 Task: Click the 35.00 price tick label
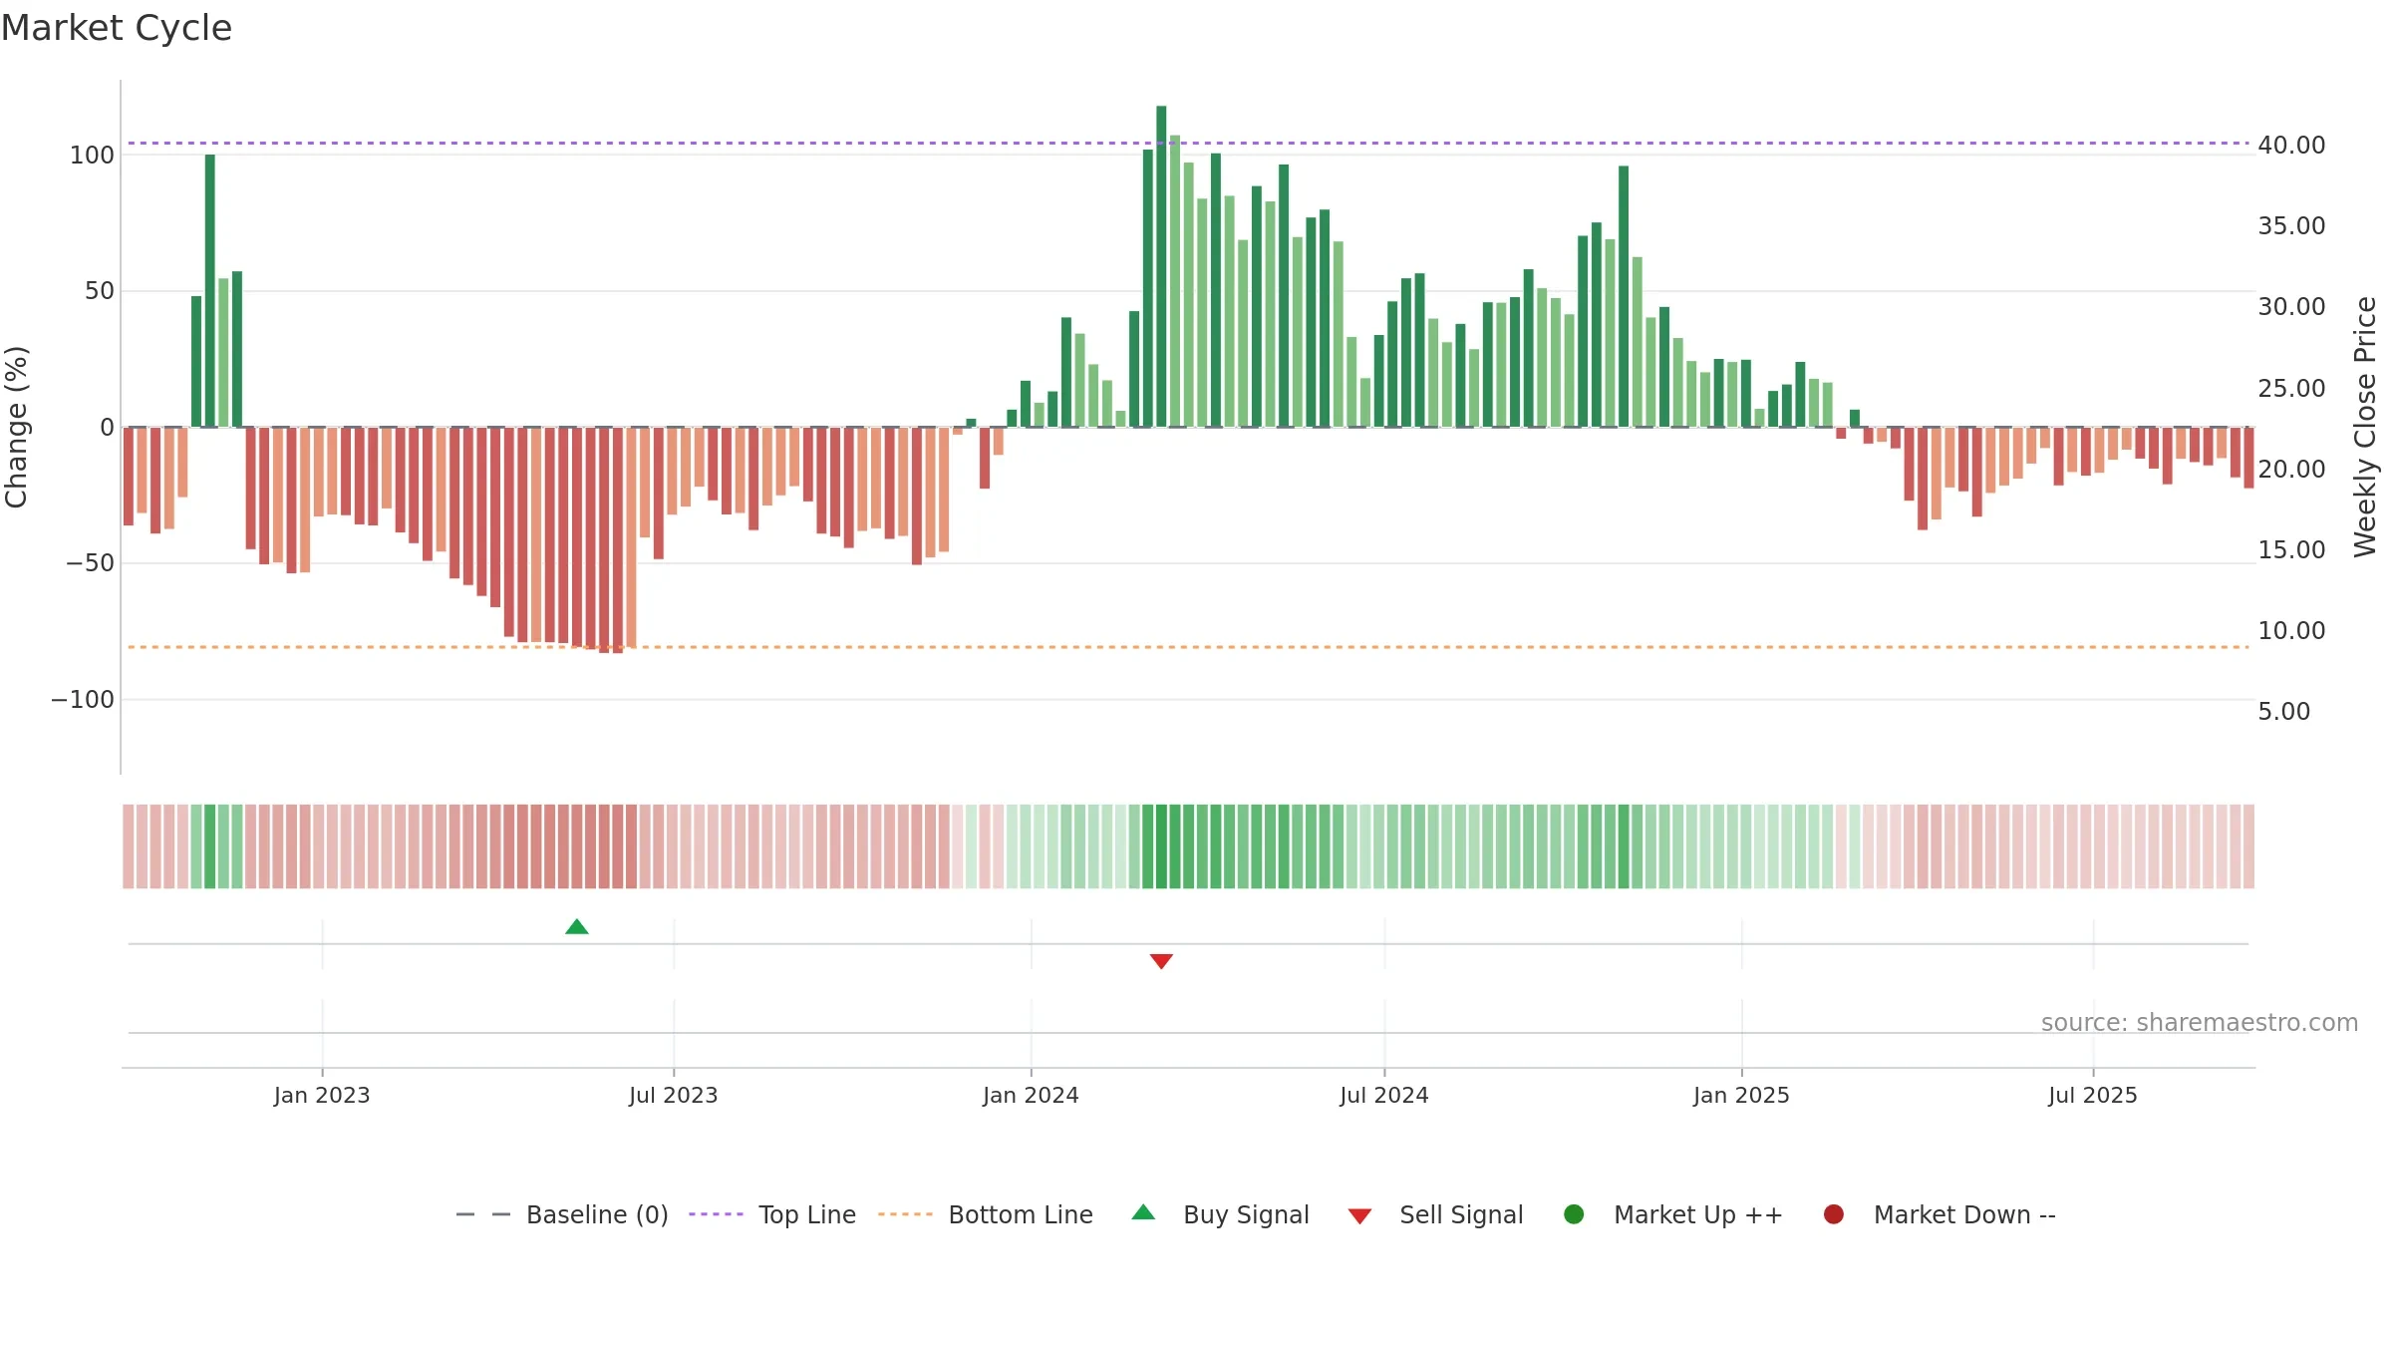(2291, 226)
